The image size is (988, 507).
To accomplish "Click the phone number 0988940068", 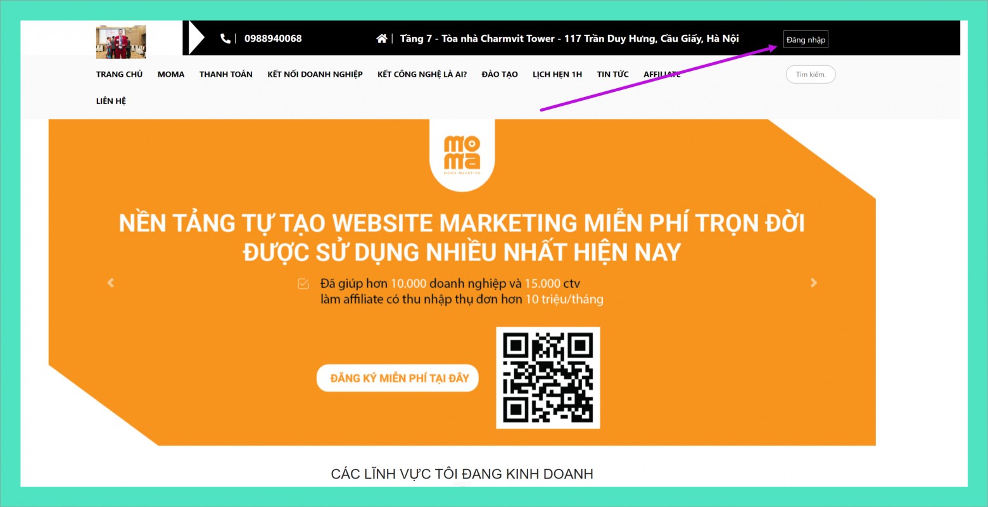I will click(x=273, y=39).
